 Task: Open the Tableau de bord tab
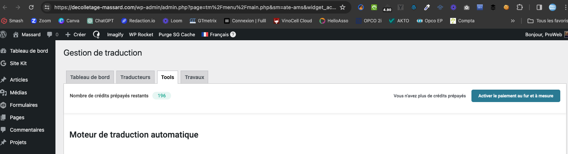click(90, 77)
